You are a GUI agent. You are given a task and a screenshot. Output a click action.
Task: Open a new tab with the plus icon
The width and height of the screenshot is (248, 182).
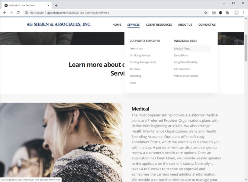point(56,5)
